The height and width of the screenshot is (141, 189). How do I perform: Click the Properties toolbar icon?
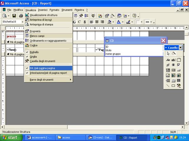(107, 16)
